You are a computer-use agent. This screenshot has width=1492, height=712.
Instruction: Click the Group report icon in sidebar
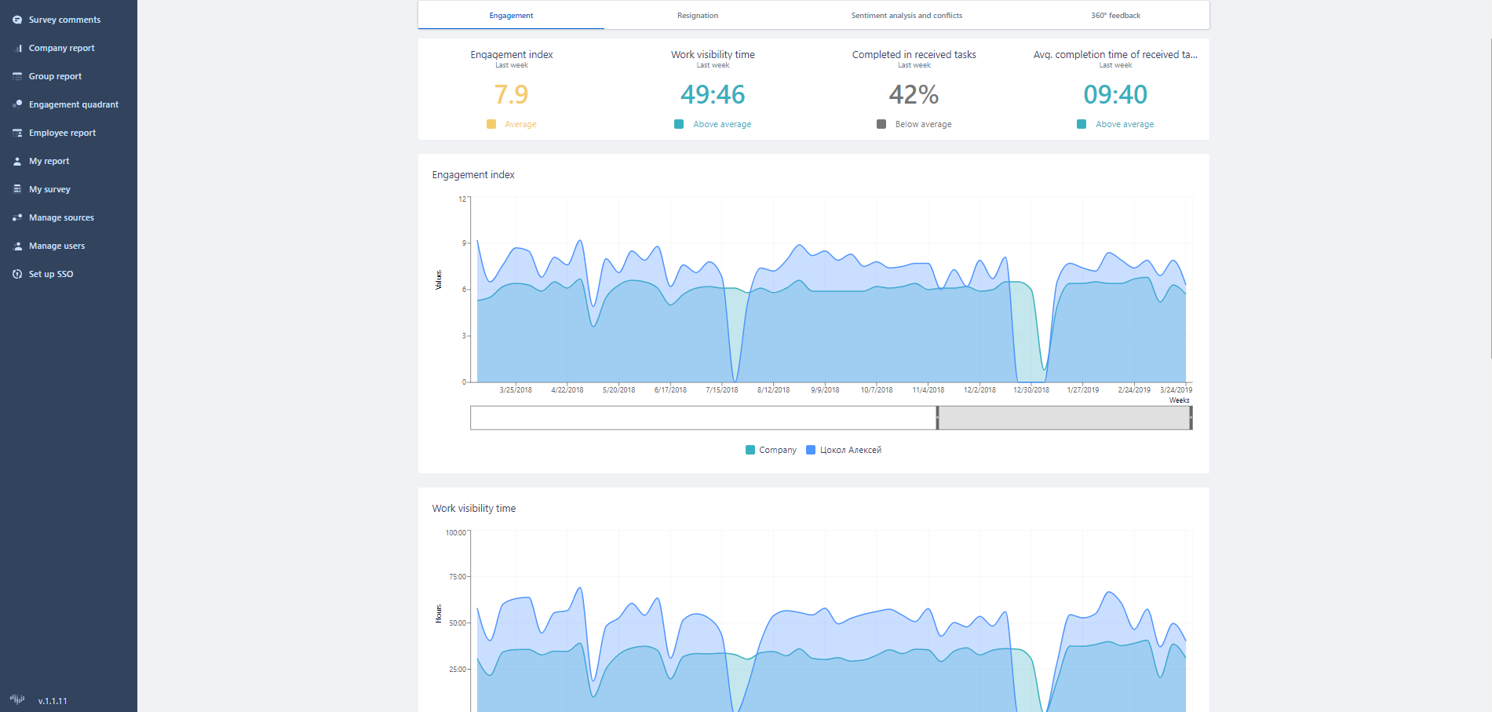tap(17, 76)
